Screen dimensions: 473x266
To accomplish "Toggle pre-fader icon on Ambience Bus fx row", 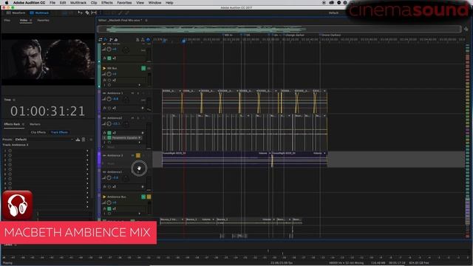I will click(114, 208).
